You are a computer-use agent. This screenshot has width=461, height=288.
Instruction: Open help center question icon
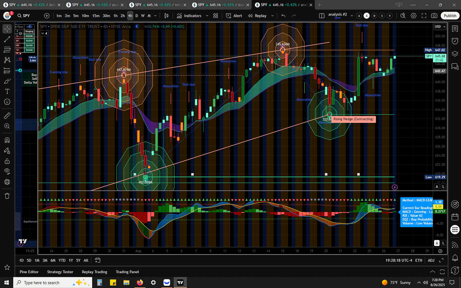[455, 270]
